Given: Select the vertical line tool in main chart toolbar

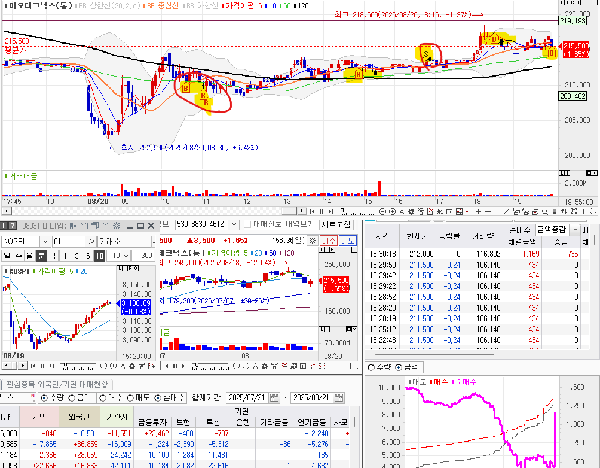Looking at the screenshot, I should 497,211.
